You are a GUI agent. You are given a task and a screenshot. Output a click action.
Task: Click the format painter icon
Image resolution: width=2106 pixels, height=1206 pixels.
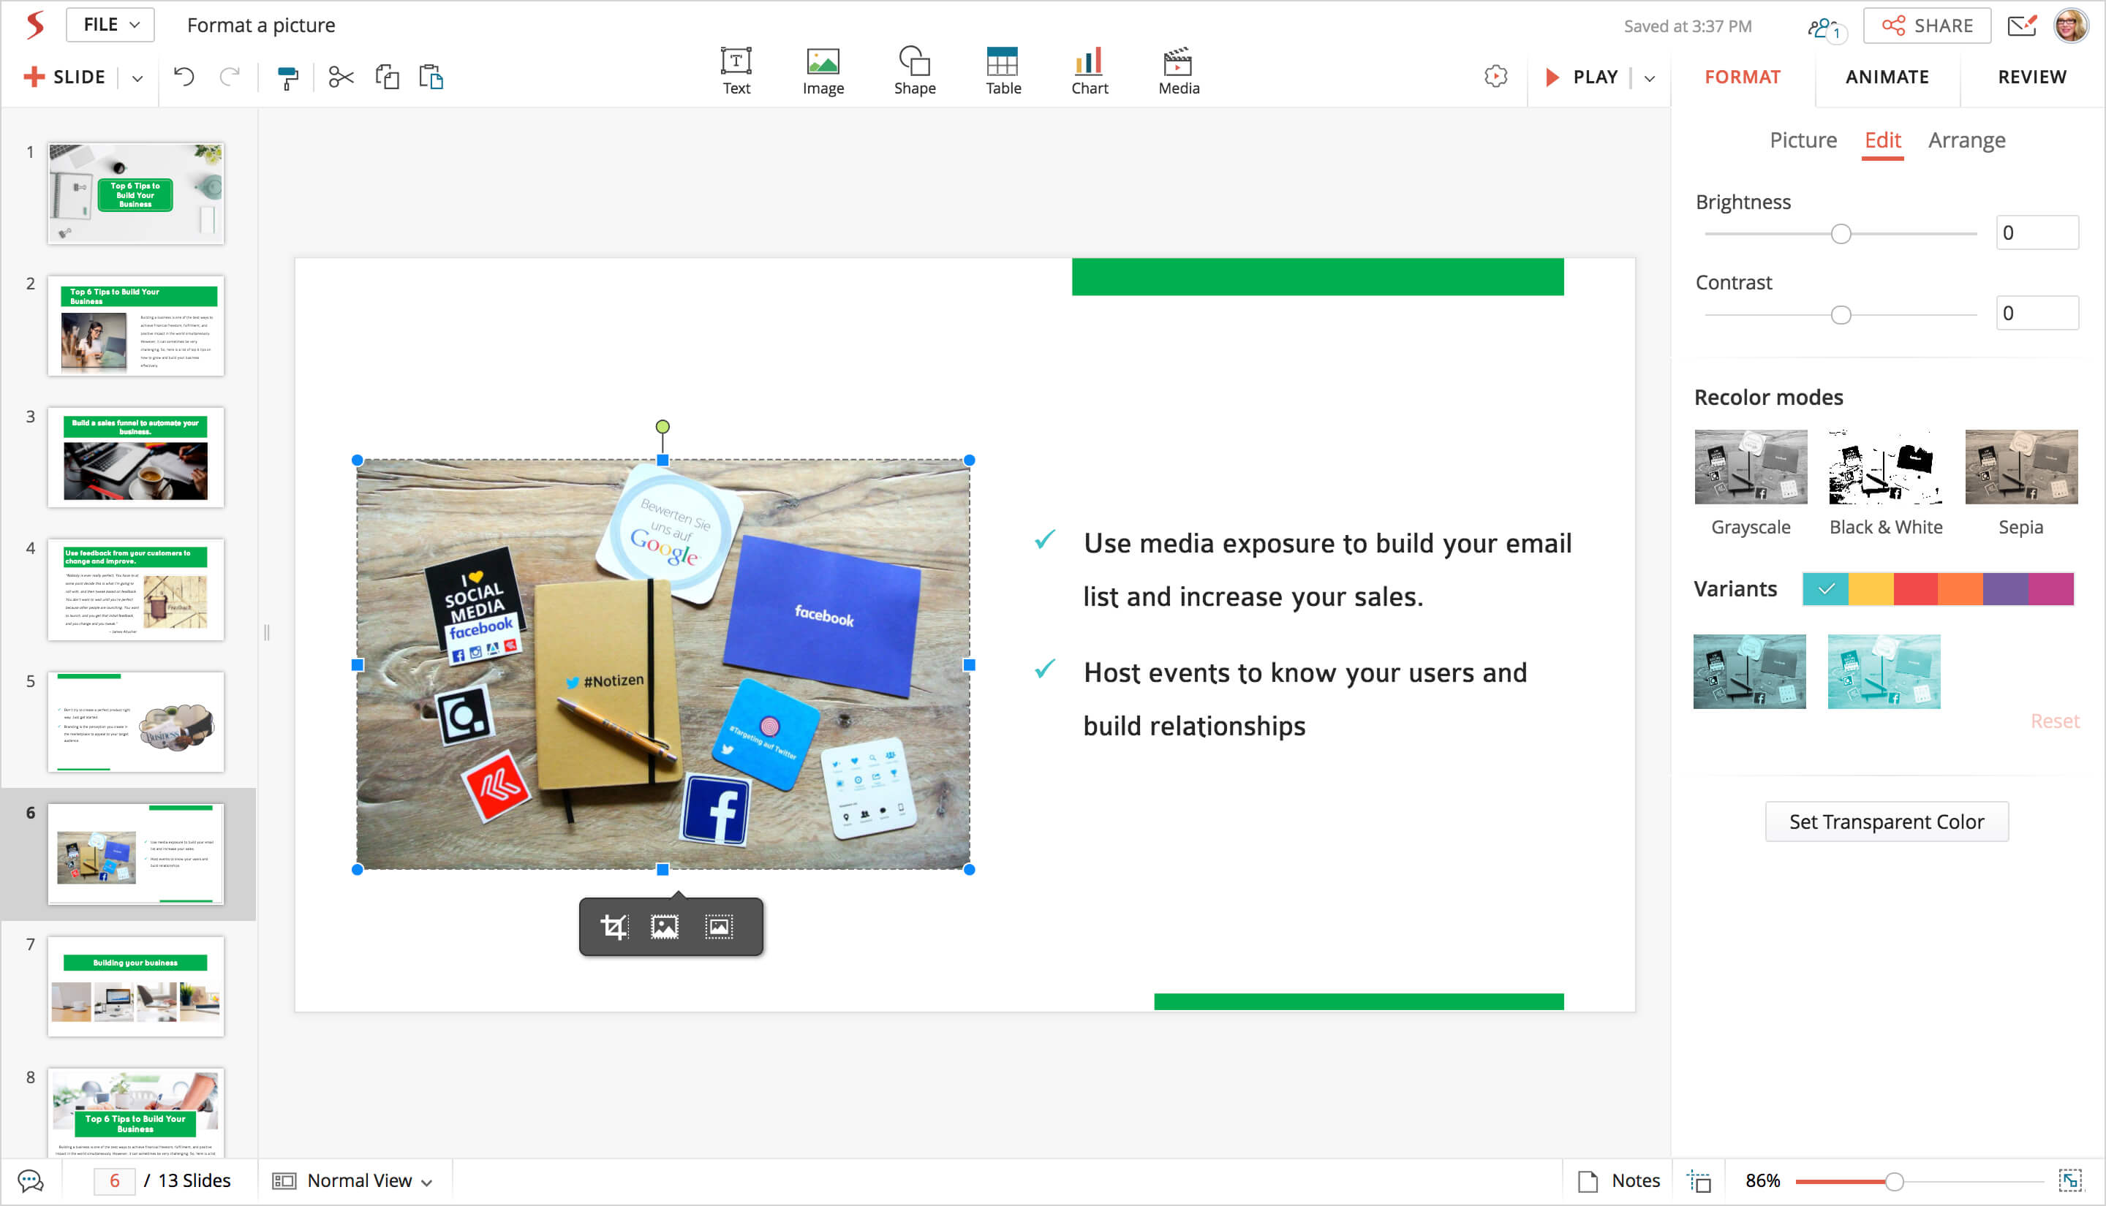coord(287,78)
